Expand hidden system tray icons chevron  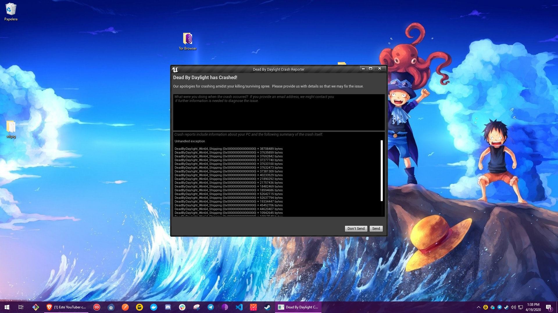(x=478, y=307)
